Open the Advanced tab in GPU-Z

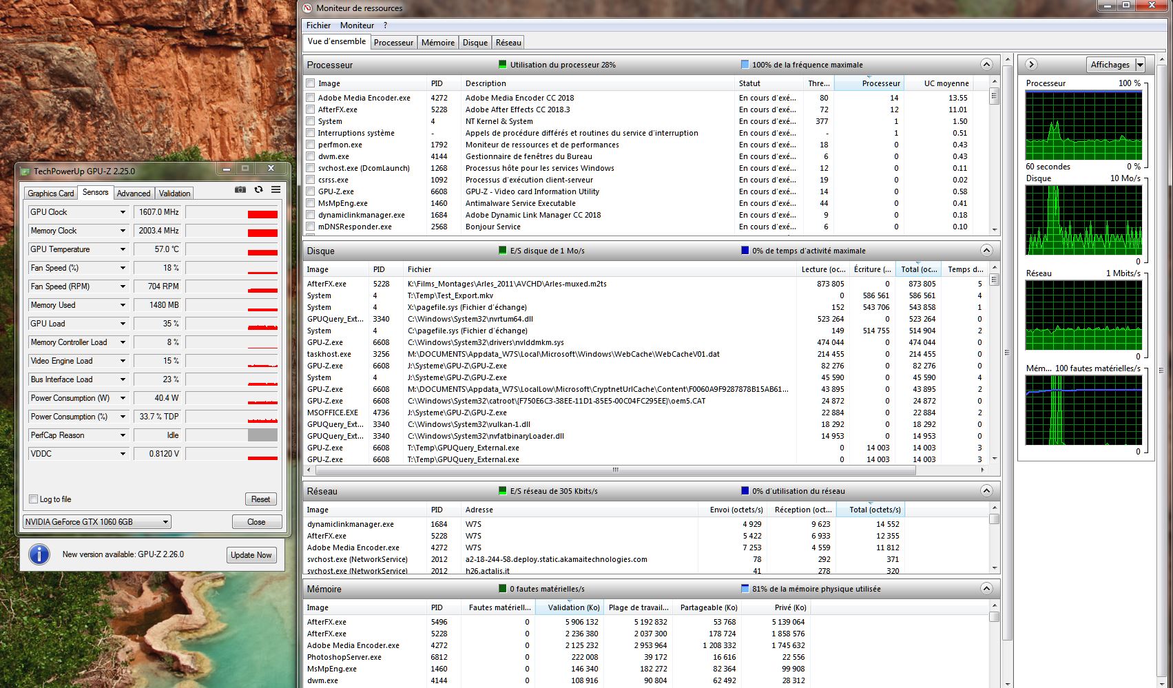point(134,194)
